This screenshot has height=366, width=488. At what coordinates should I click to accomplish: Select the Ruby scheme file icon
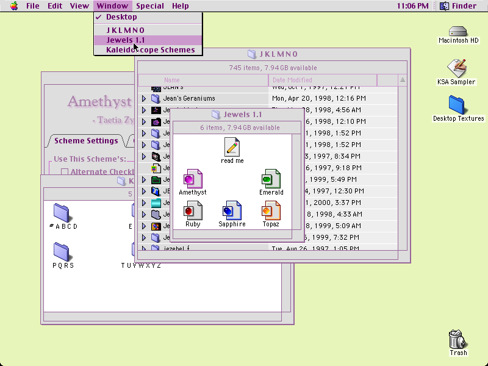click(193, 210)
